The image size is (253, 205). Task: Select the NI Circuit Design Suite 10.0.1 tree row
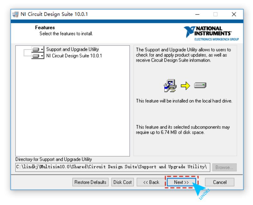74,56
